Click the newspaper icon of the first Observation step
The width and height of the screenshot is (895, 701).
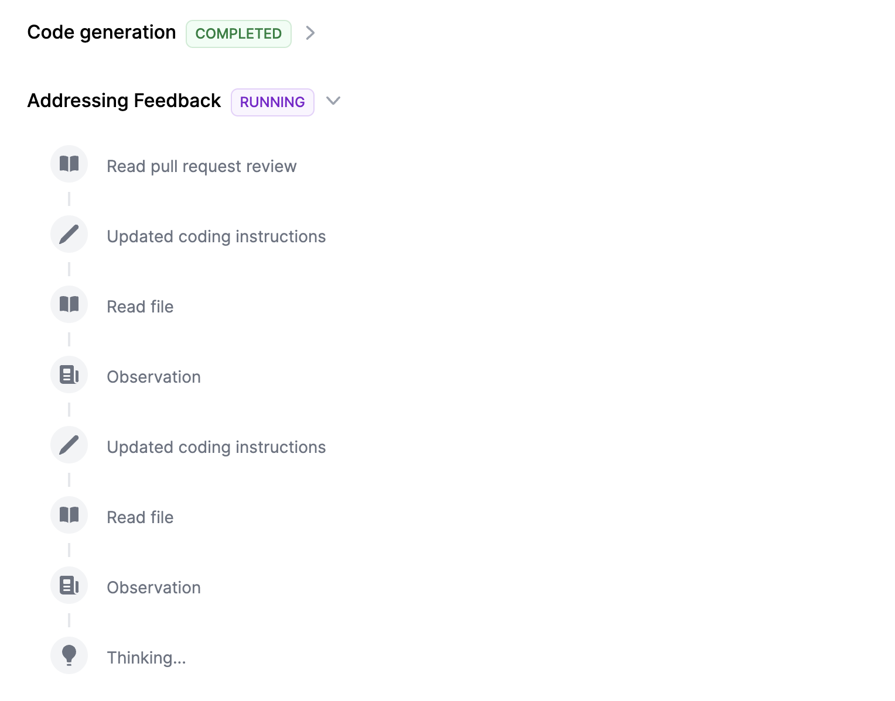point(69,374)
